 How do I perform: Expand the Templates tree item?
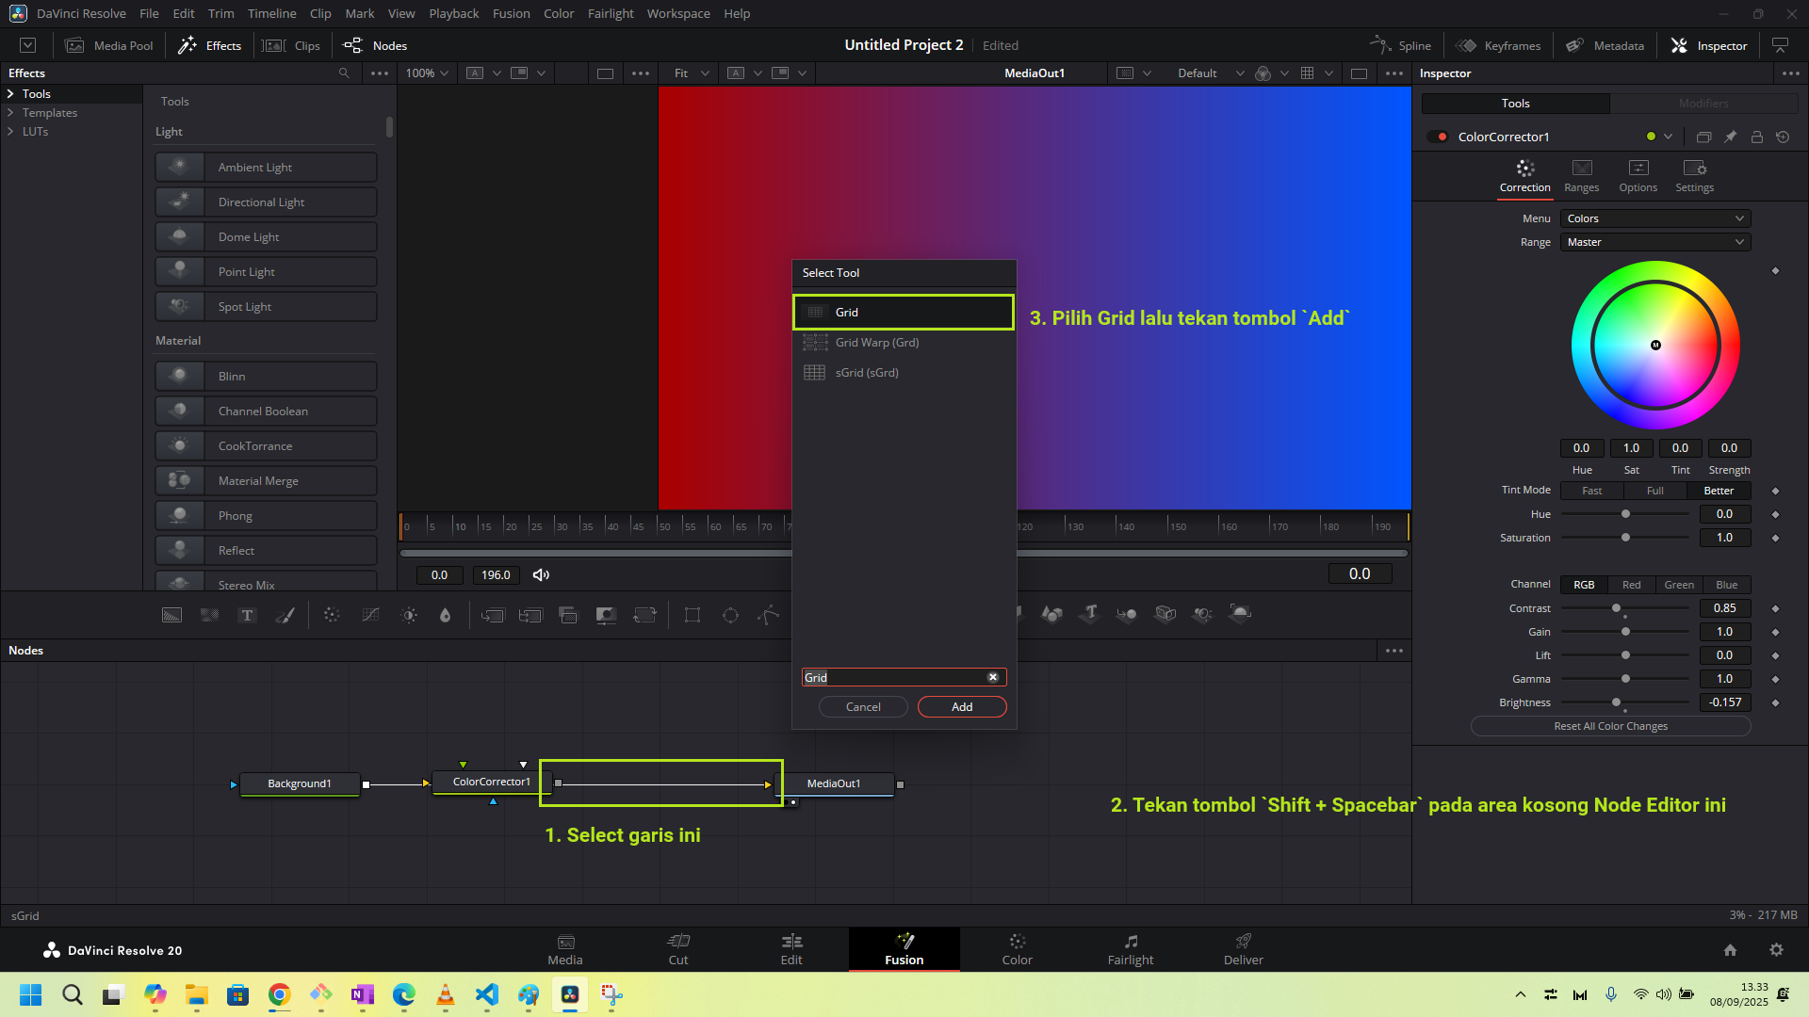[10, 113]
